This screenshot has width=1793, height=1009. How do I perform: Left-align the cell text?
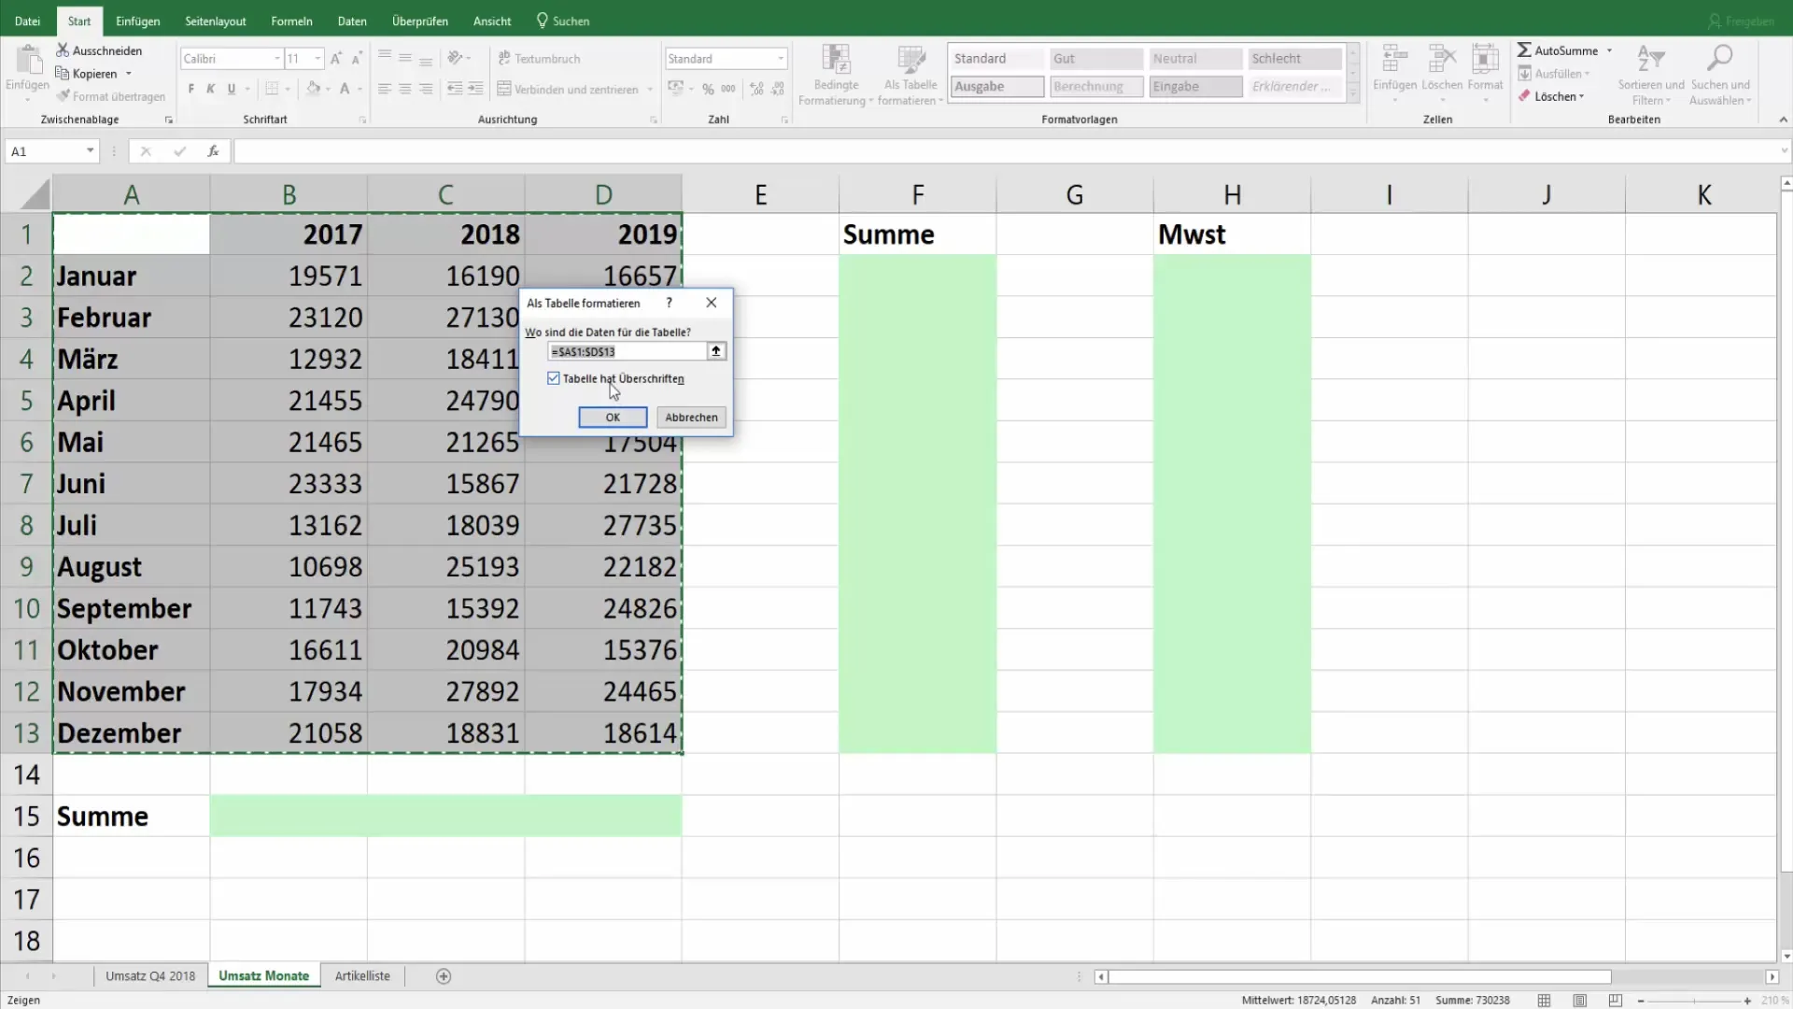click(385, 89)
